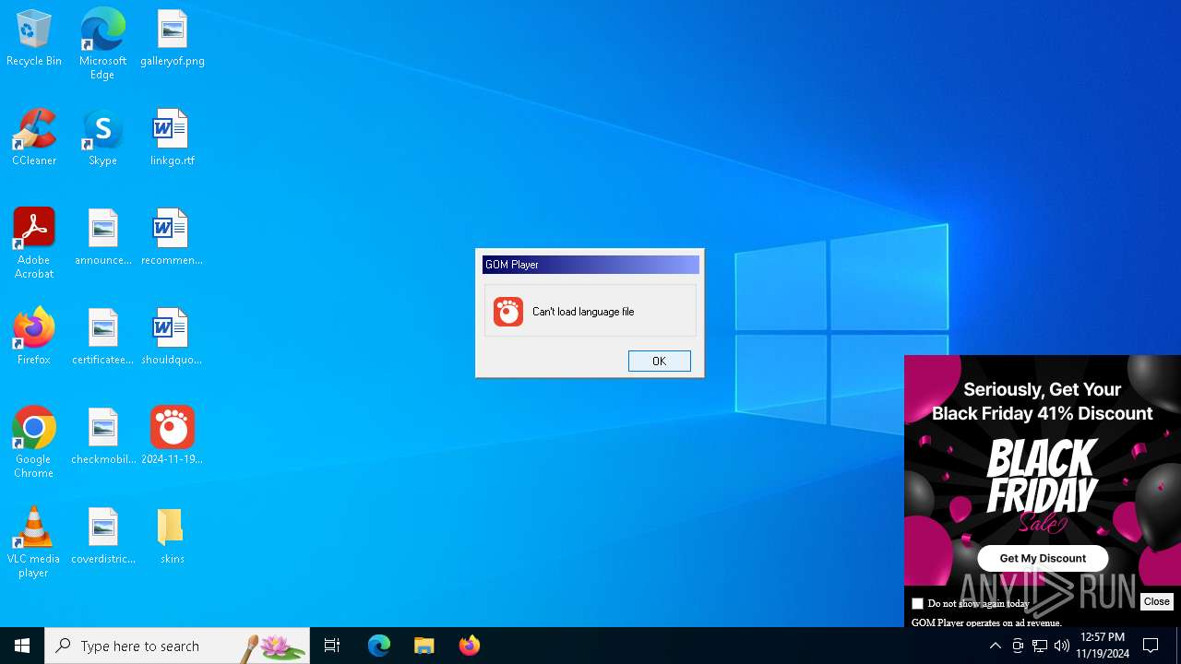Click the Show desktop strip at the taskbar edge

pyautogui.click(x=1178, y=646)
